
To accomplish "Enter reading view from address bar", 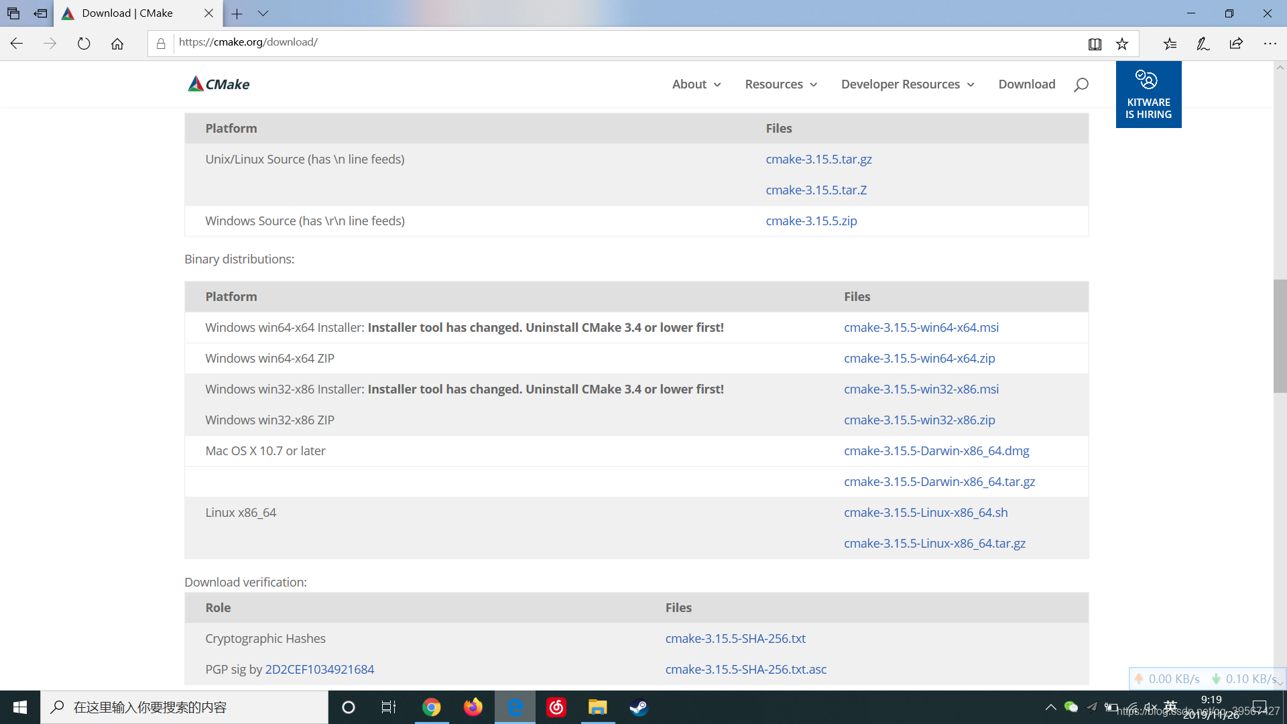I will pyautogui.click(x=1095, y=43).
